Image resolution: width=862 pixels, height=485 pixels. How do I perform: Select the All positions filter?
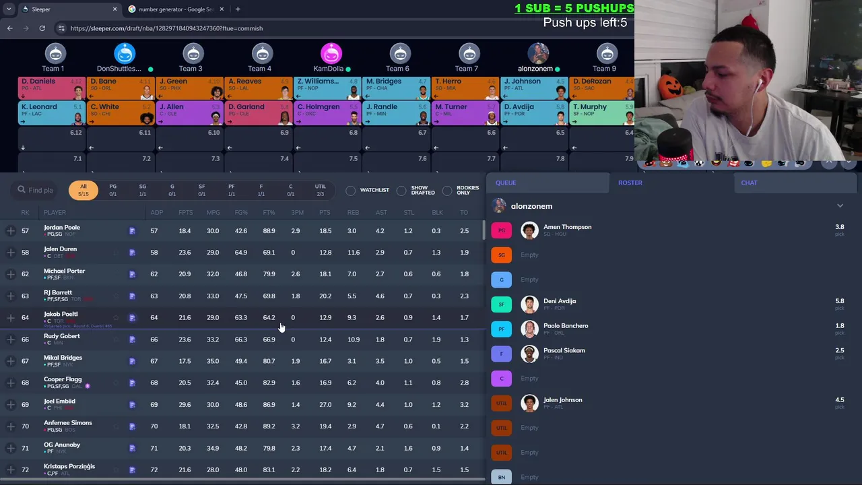(83, 190)
